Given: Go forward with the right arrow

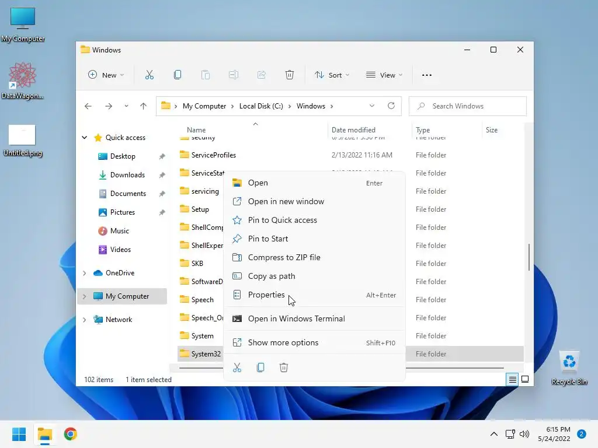Looking at the screenshot, I should [x=109, y=106].
